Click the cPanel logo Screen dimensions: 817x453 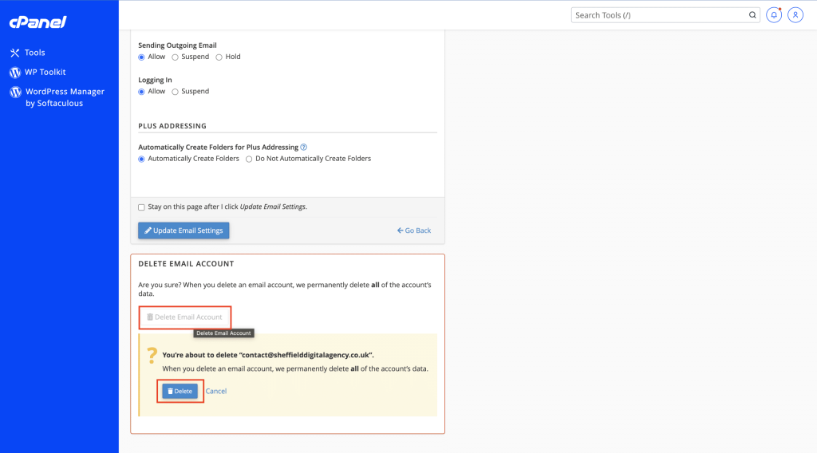pyautogui.click(x=38, y=22)
